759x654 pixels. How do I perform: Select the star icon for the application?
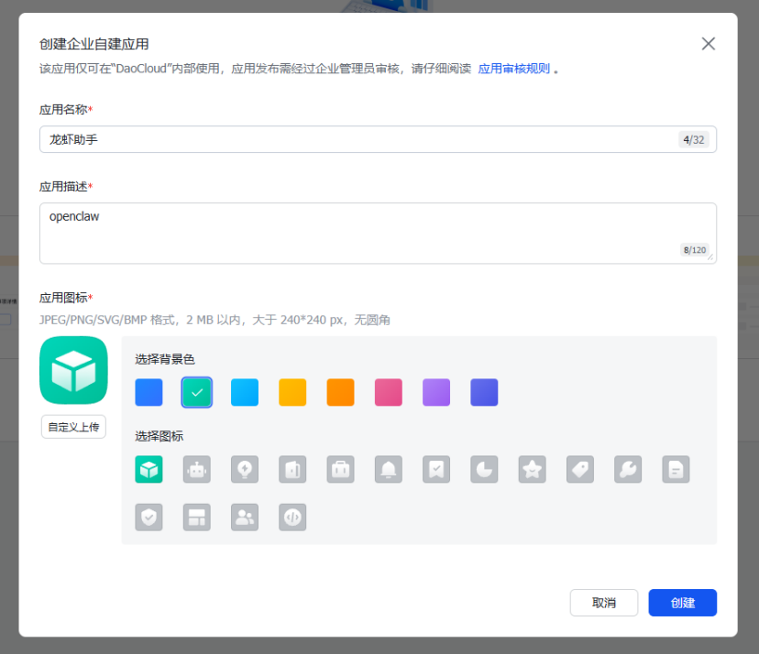point(532,469)
